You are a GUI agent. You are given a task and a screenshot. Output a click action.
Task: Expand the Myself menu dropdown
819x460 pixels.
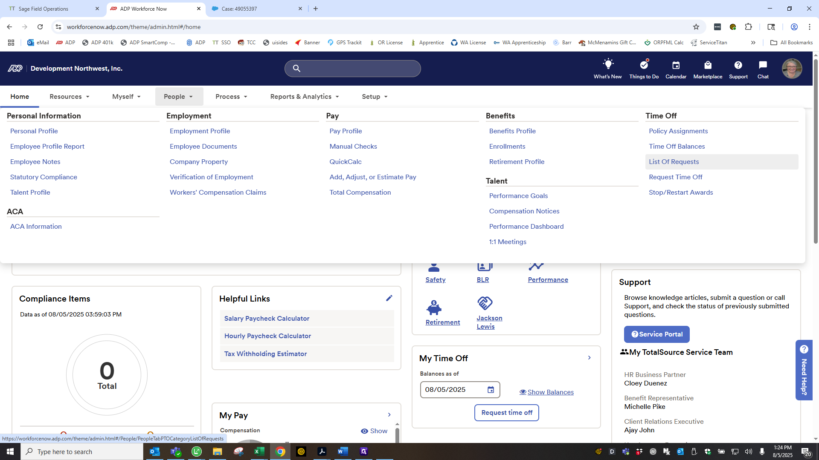tap(126, 97)
